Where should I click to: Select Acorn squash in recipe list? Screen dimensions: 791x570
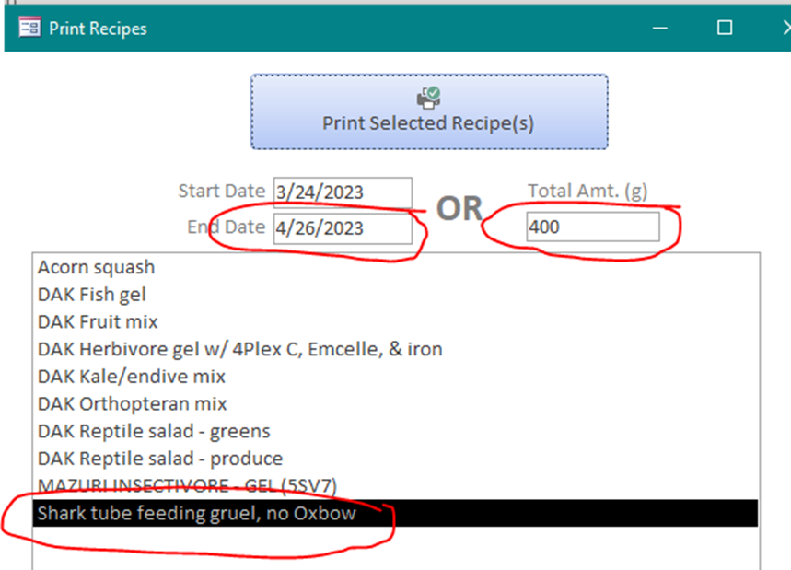click(396, 267)
